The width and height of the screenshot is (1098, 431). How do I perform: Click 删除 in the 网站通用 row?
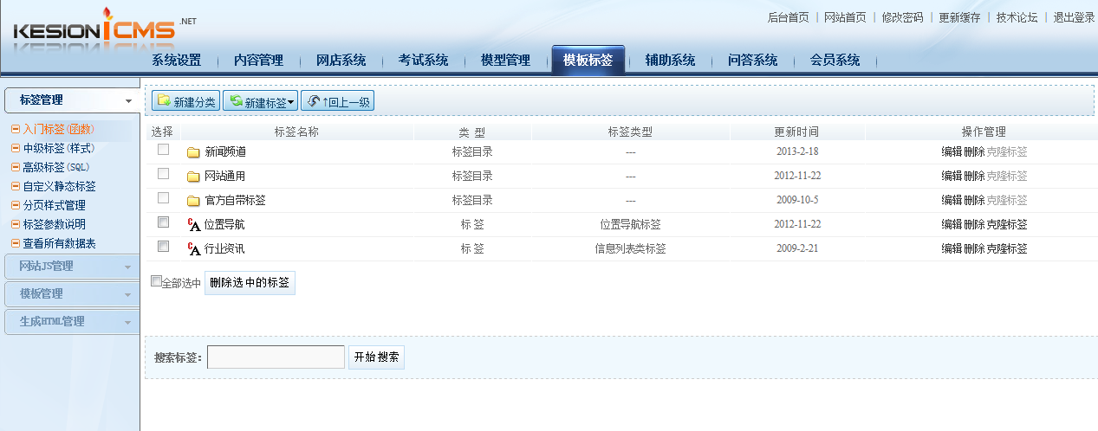click(974, 177)
